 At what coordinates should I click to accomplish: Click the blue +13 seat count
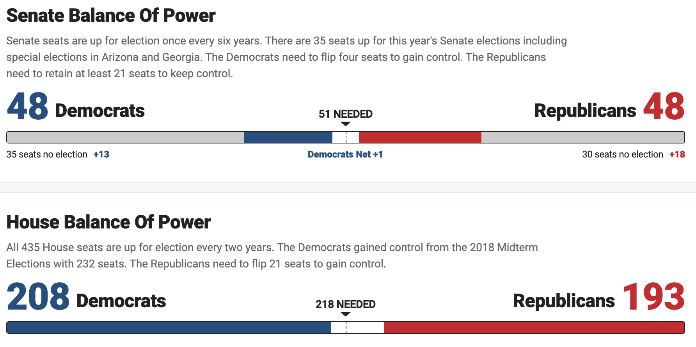tap(101, 154)
